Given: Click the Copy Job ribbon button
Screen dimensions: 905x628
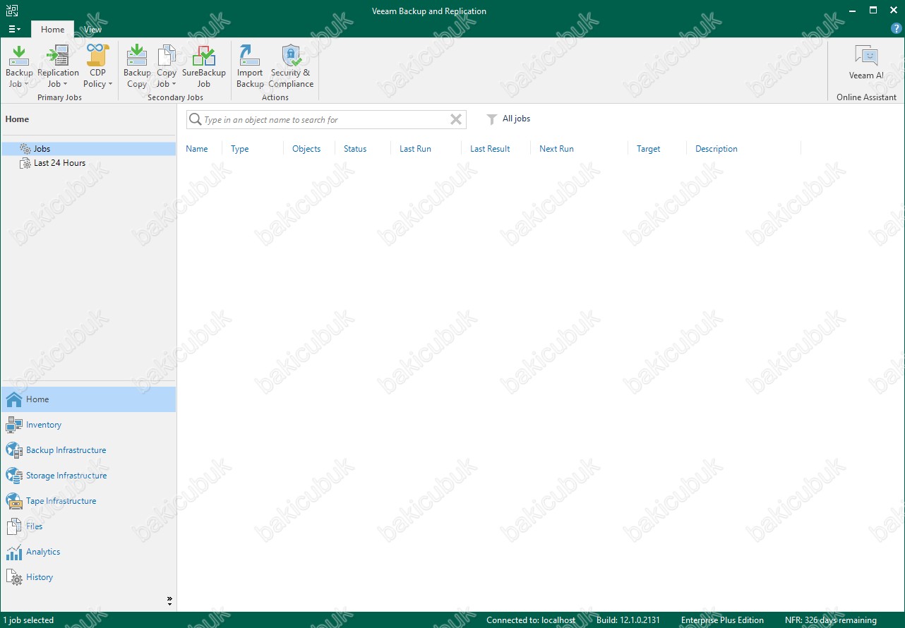Looking at the screenshot, I should pyautogui.click(x=167, y=66).
